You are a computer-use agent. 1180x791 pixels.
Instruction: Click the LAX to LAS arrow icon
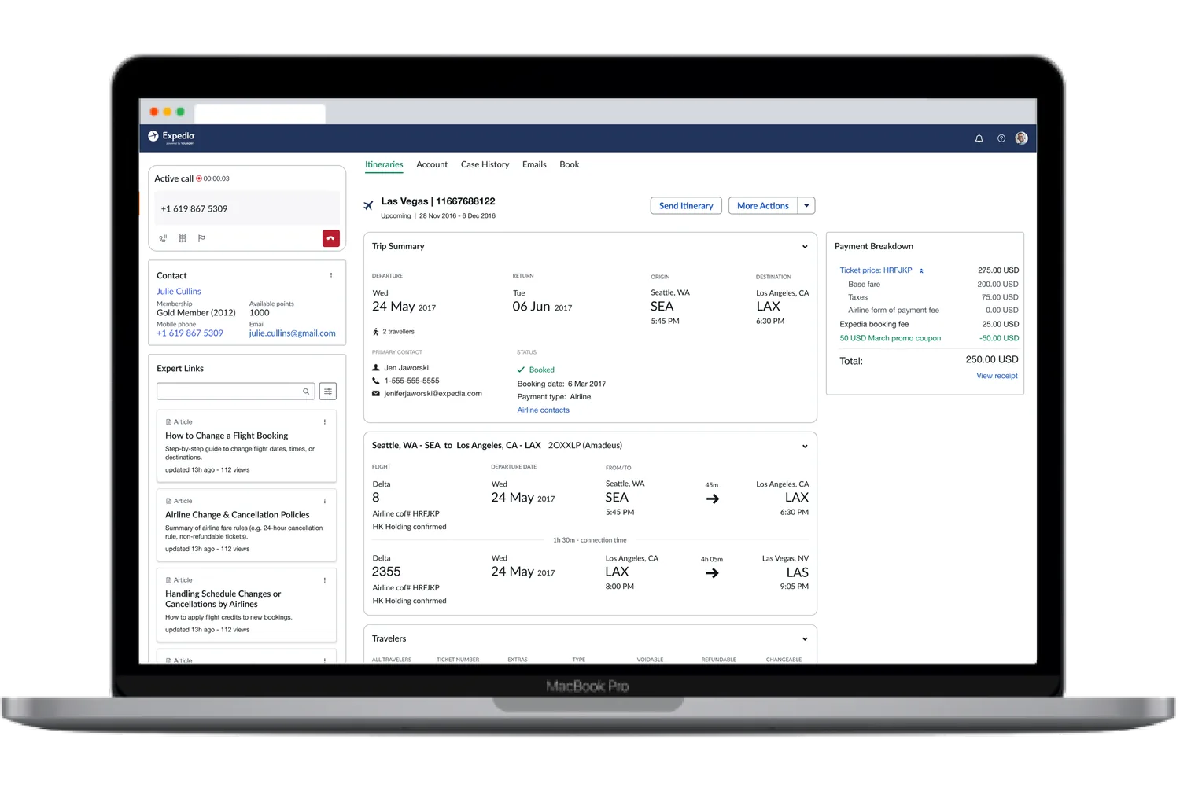[x=713, y=573]
